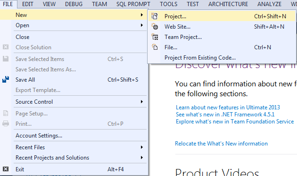Click the Exit X icon
297x176 pixels.
click(x=6, y=169)
